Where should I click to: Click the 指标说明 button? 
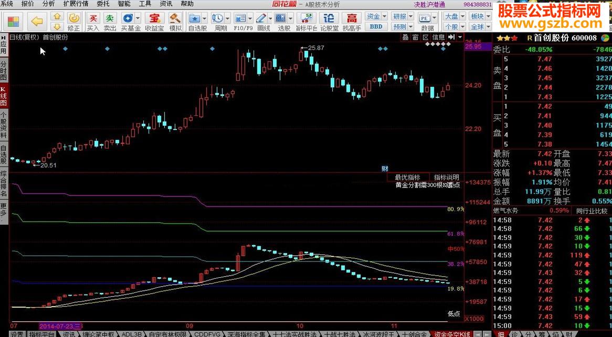pos(447,177)
